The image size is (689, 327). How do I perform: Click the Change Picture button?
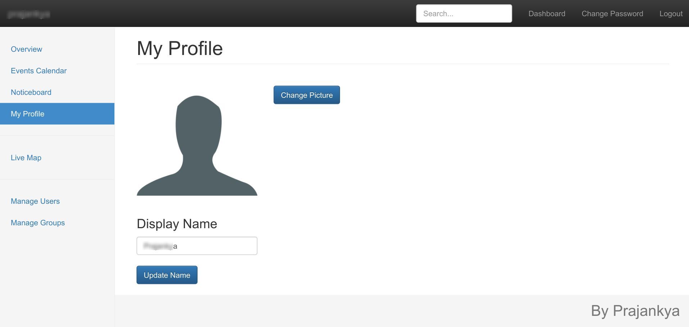[307, 95]
